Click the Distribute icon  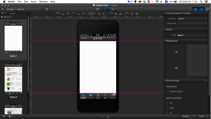click(99, 14)
